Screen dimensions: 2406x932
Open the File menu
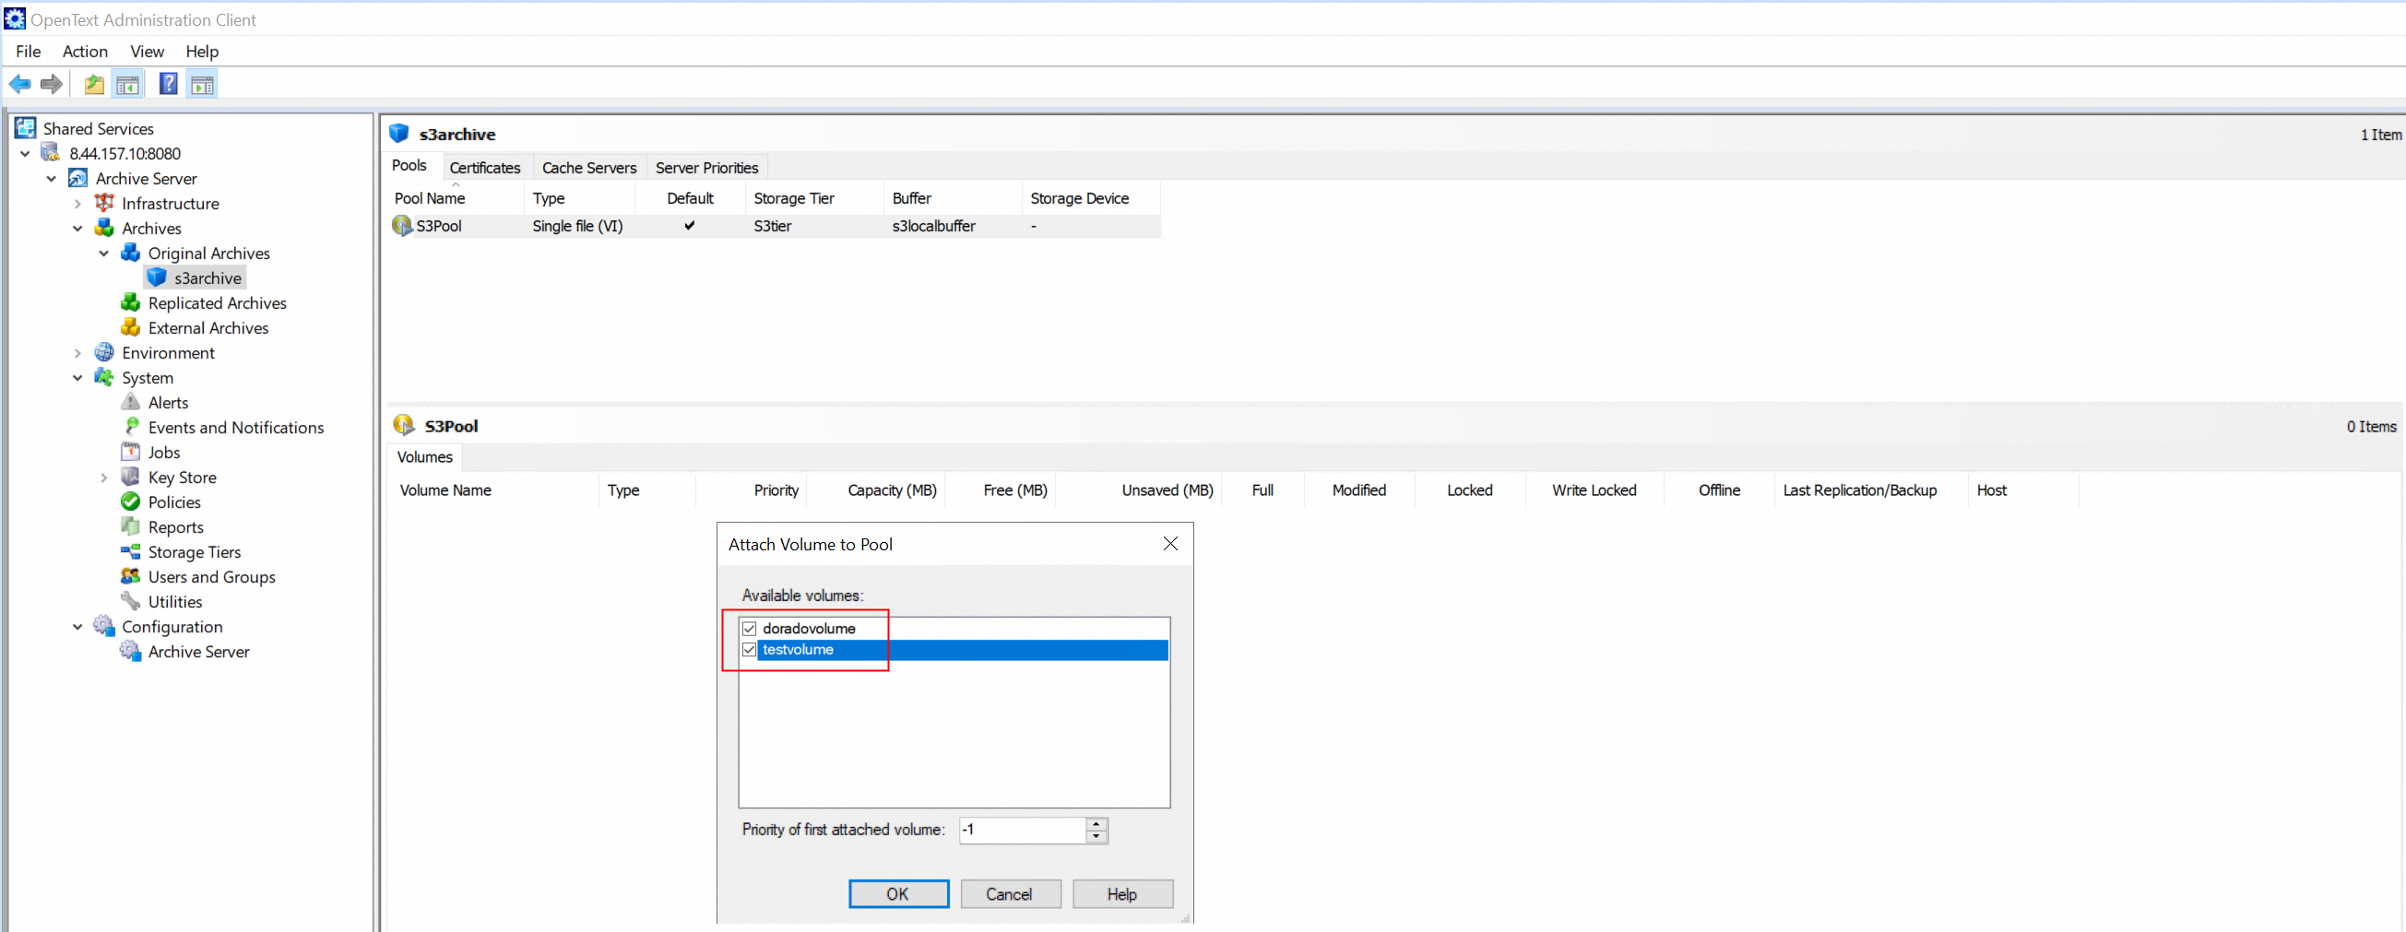(x=28, y=52)
